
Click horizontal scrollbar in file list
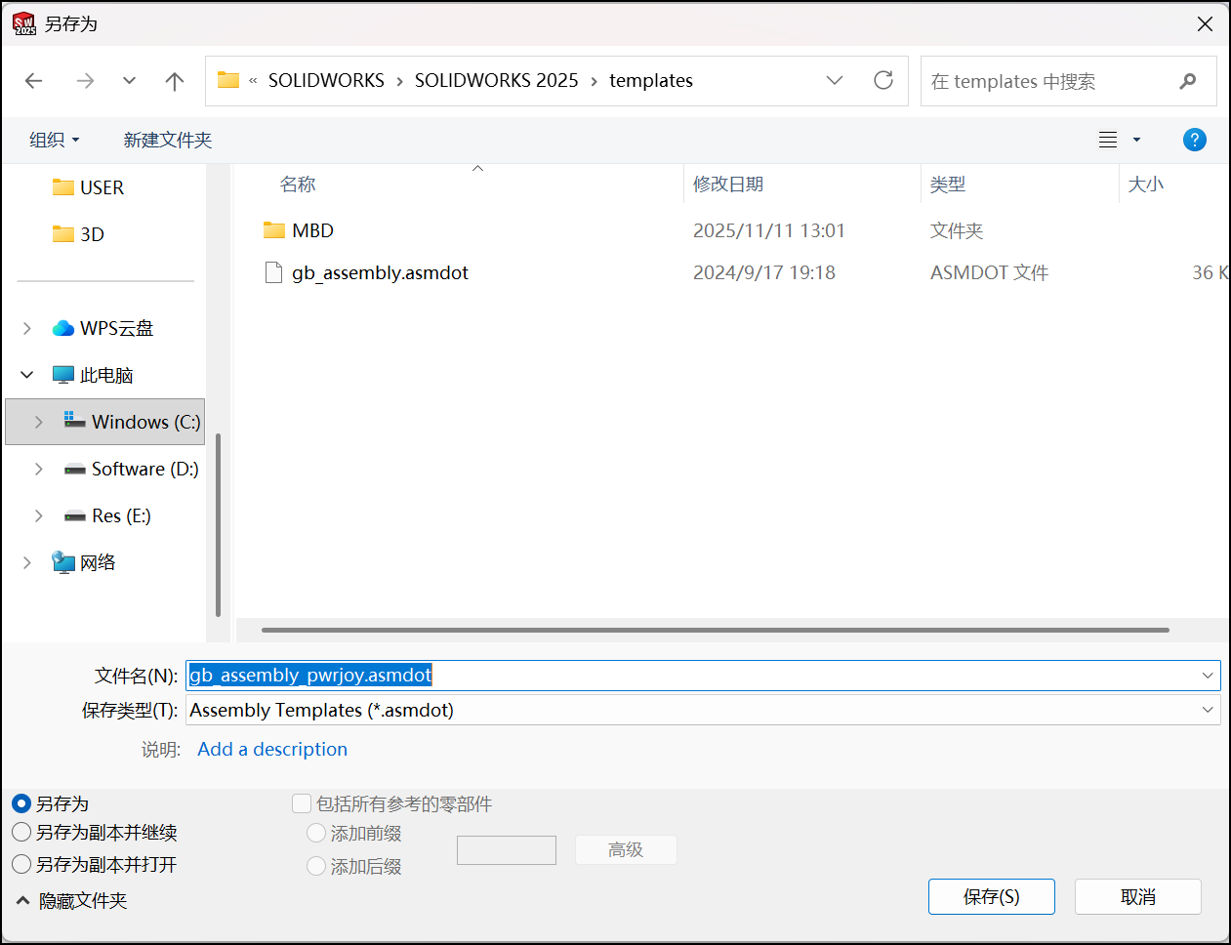coord(716,630)
